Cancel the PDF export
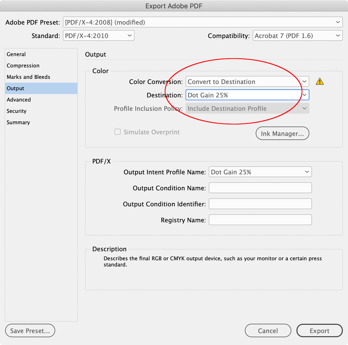The width and height of the screenshot is (348, 345). 268,331
